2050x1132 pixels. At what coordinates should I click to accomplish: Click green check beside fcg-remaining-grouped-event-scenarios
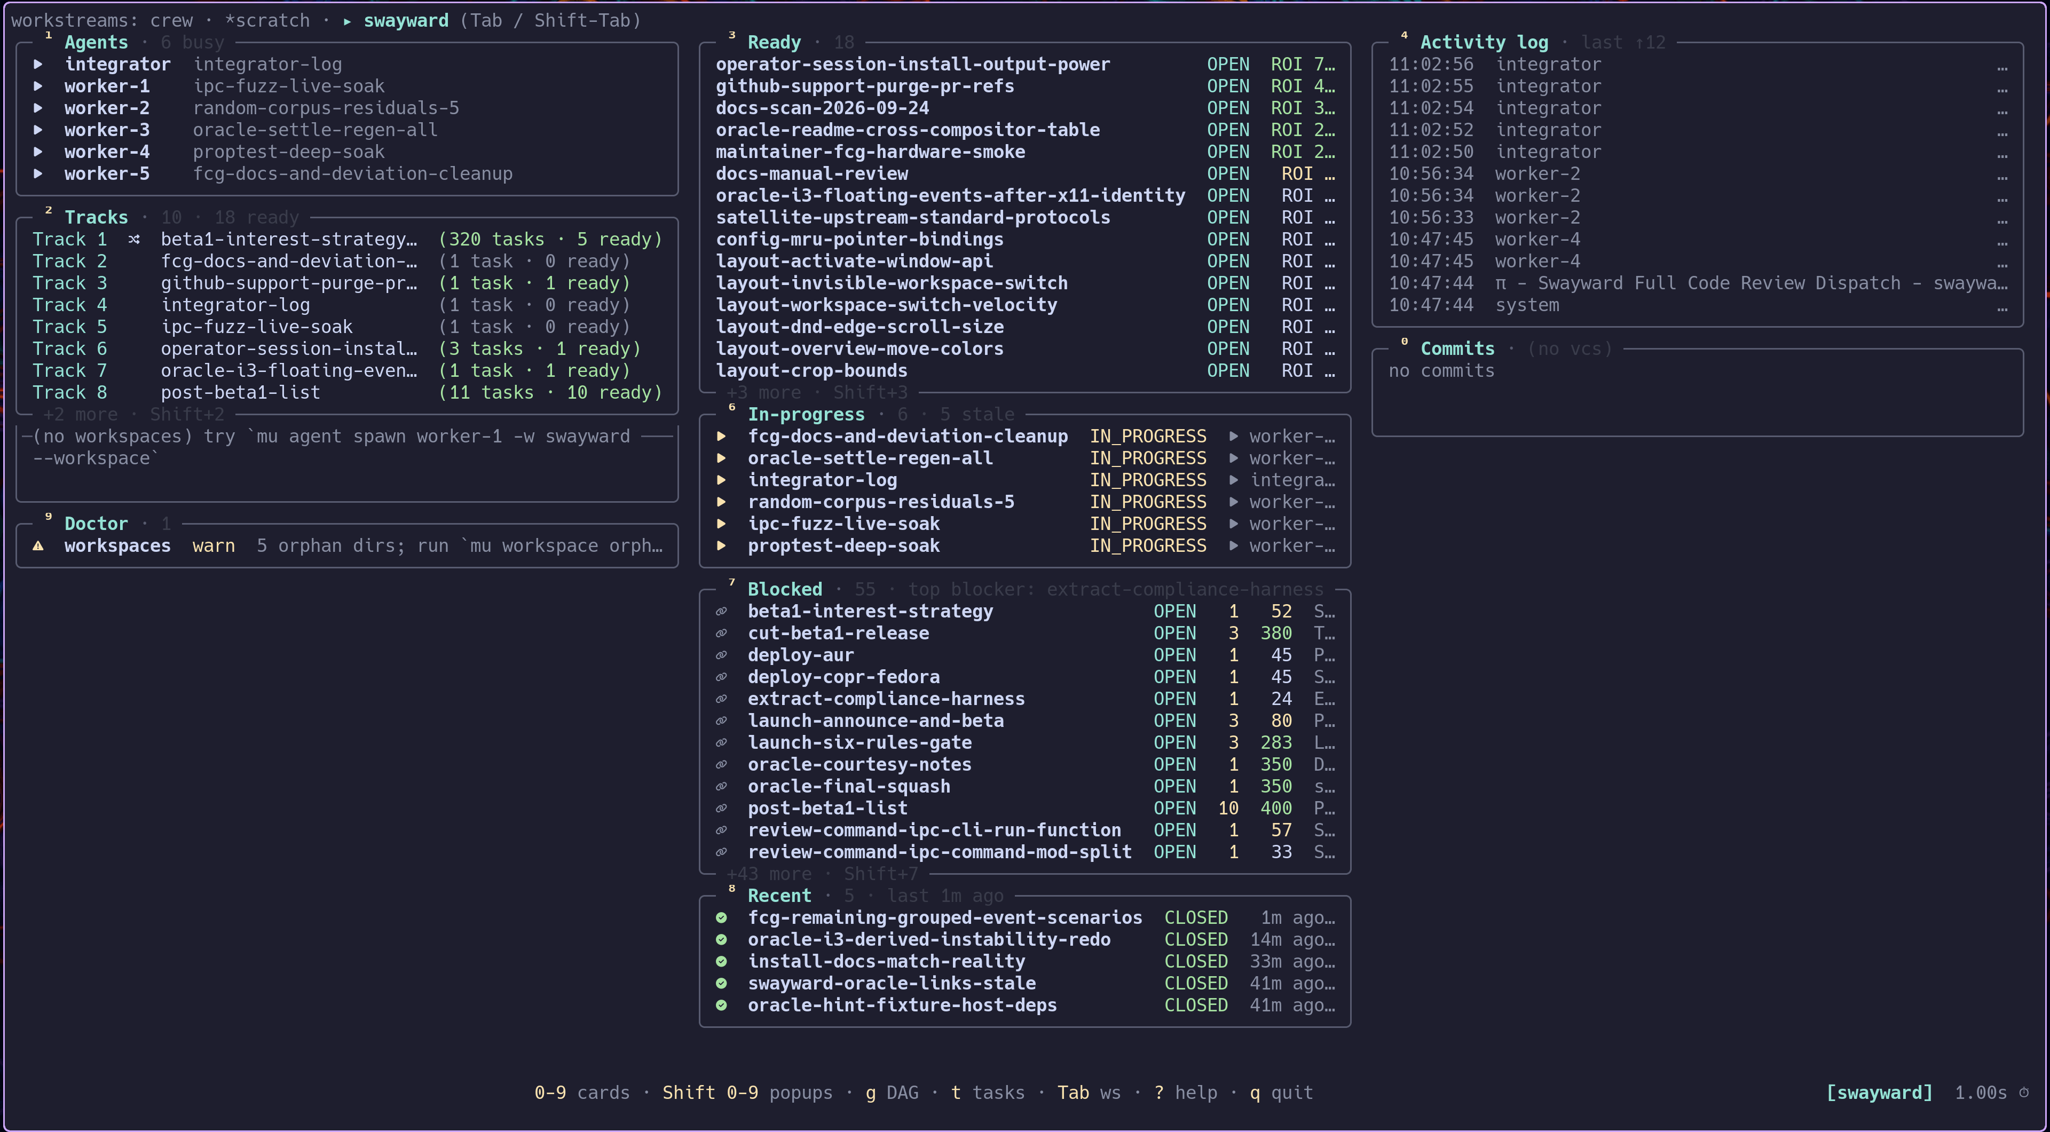click(721, 918)
